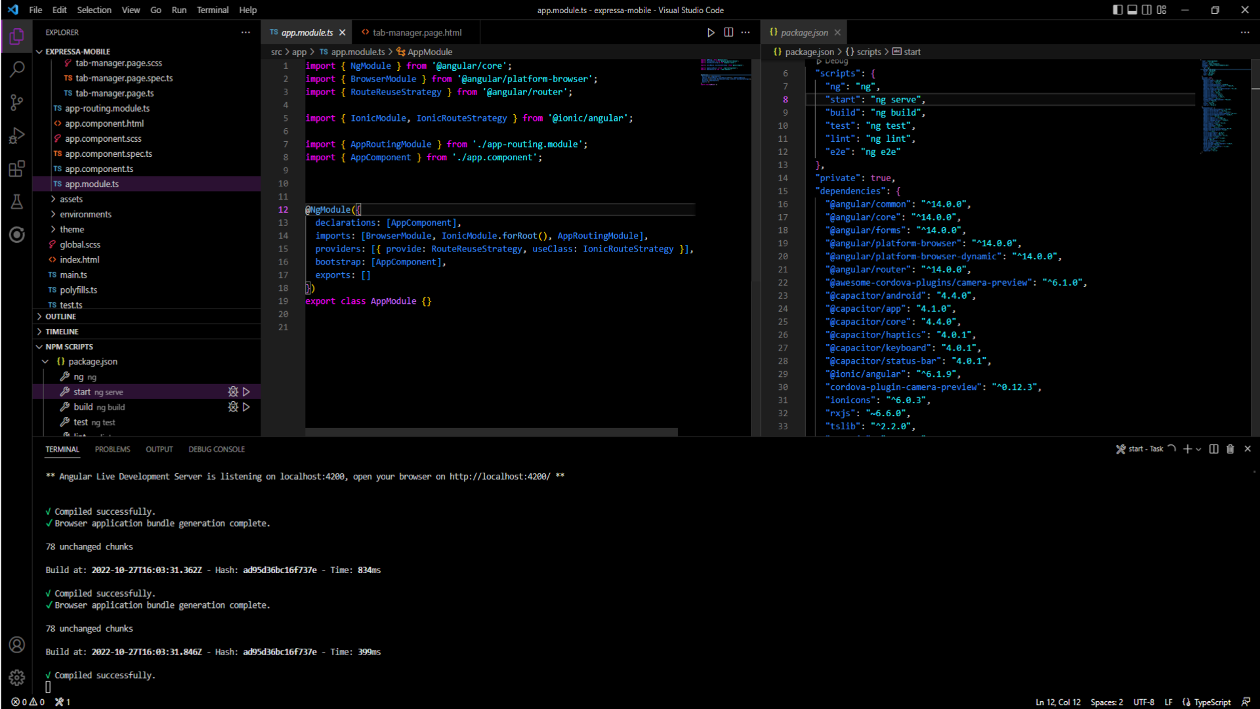
Task: Toggle bottom panel layout button
Action: click(x=1132, y=10)
